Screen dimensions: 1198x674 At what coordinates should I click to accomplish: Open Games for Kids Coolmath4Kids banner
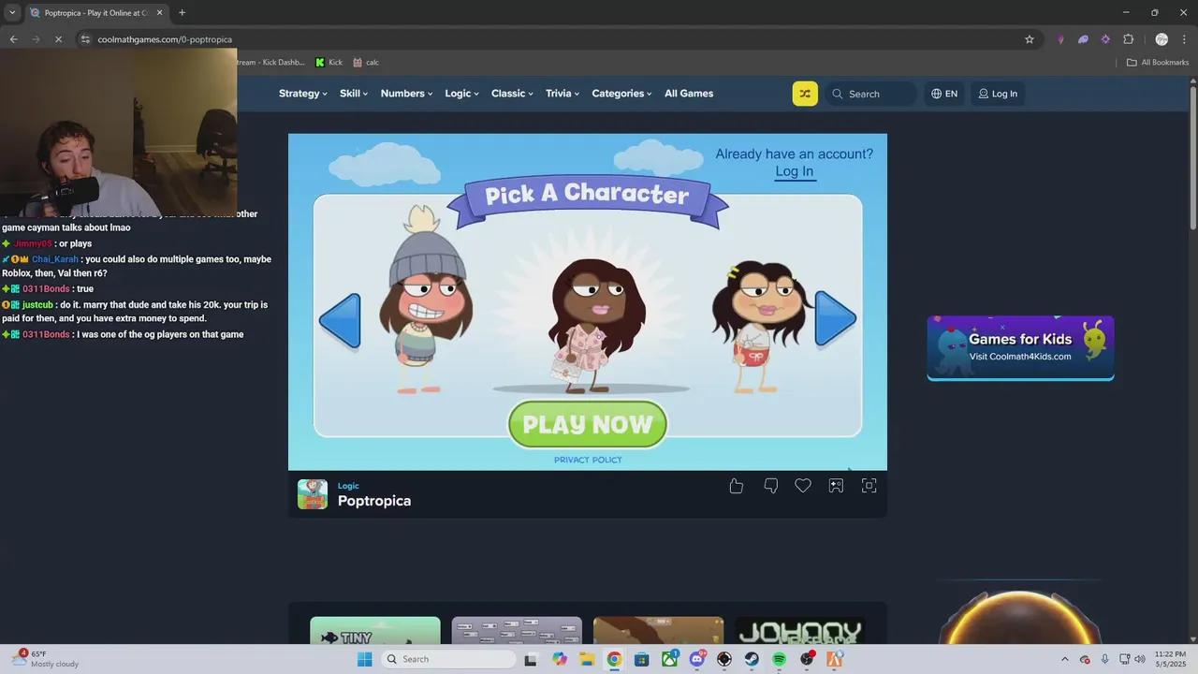click(x=1020, y=348)
